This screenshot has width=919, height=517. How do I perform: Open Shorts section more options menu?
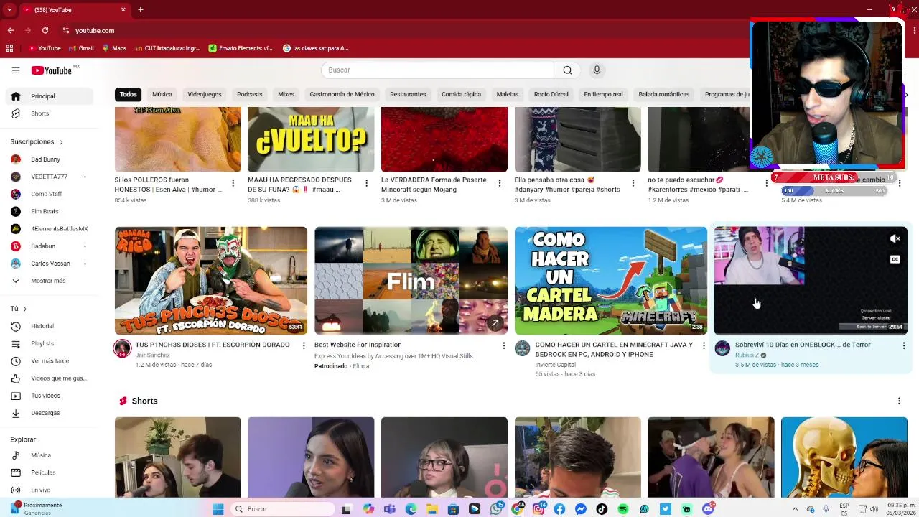tap(899, 401)
